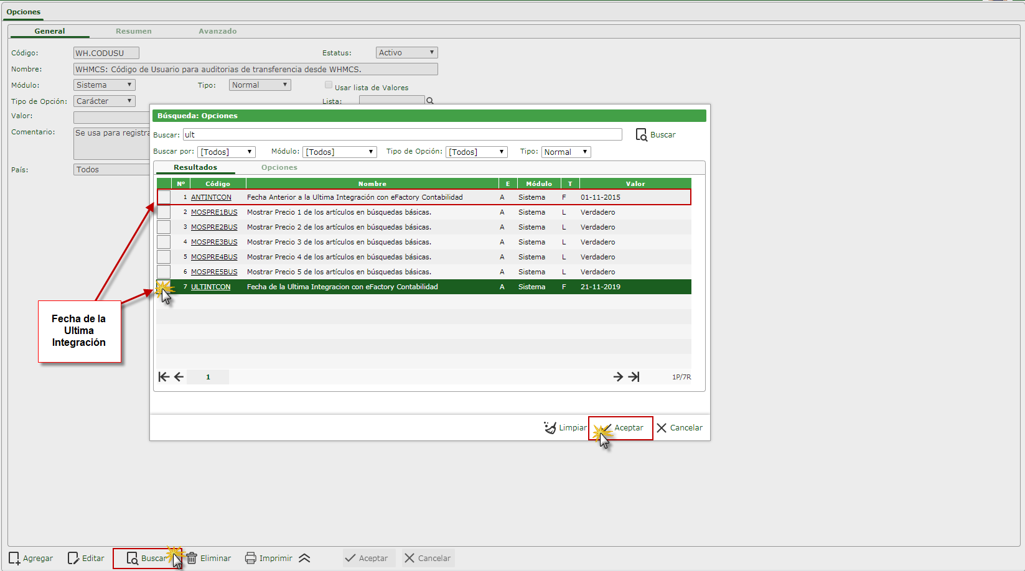Go to the next results page arrow
Image resolution: width=1025 pixels, height=571 pixels.
click(x=618, y=377)
